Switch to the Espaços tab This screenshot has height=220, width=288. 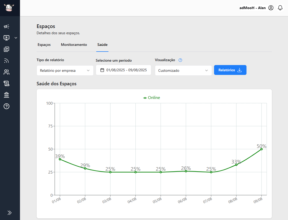pyautogui.click(x=44, y=45)
